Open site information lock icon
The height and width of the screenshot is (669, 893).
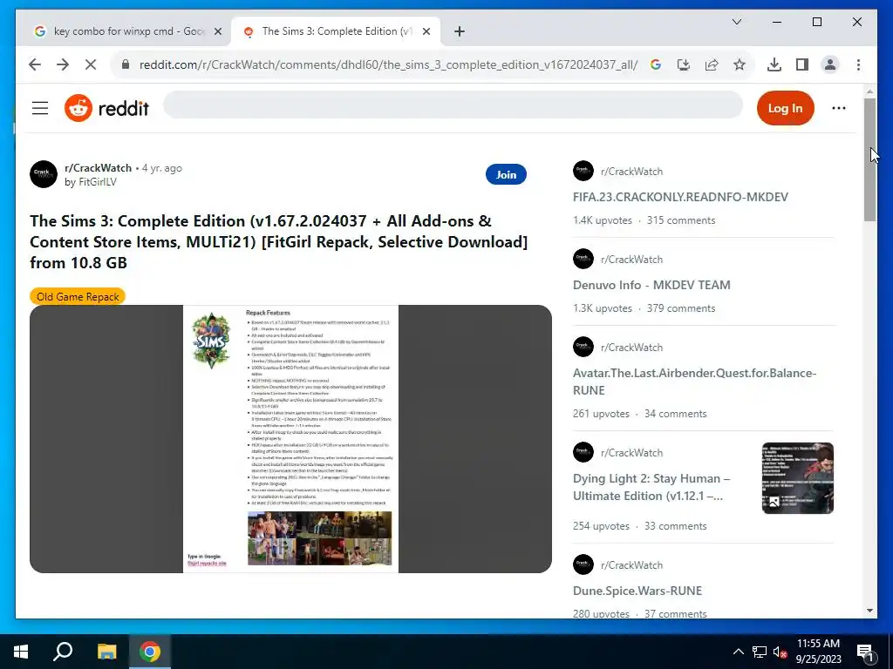pyautogui.click(x=126, y=64)
